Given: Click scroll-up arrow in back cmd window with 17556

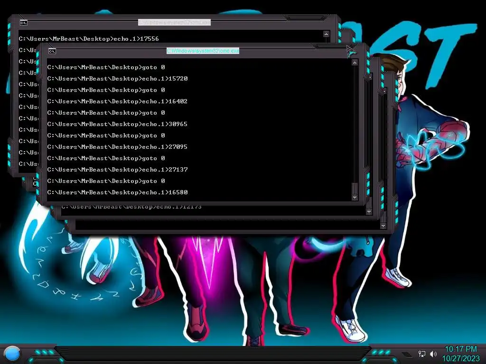Looking at the screenshot, I should [x=326, y=34].
